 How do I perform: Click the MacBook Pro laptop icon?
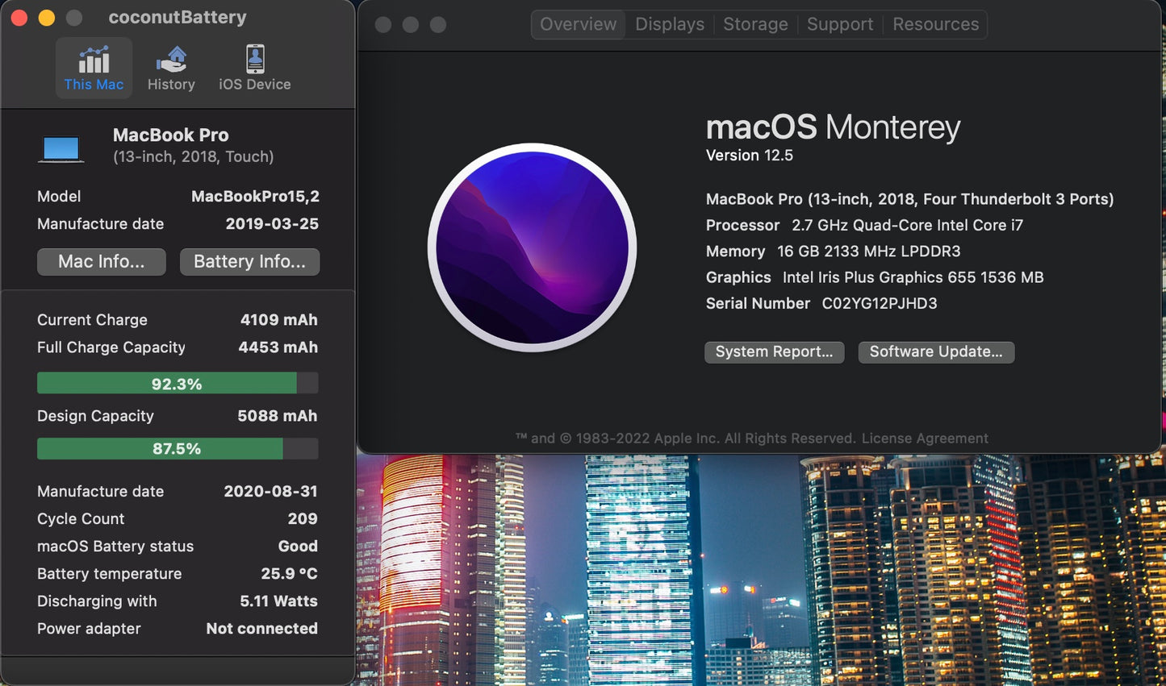click(61, 148)
